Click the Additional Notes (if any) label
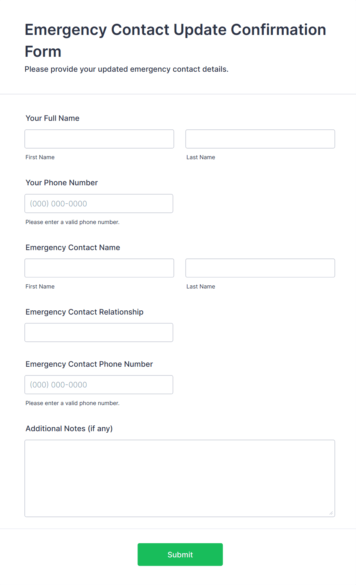The image size is (356, 585). coord(69,428)
